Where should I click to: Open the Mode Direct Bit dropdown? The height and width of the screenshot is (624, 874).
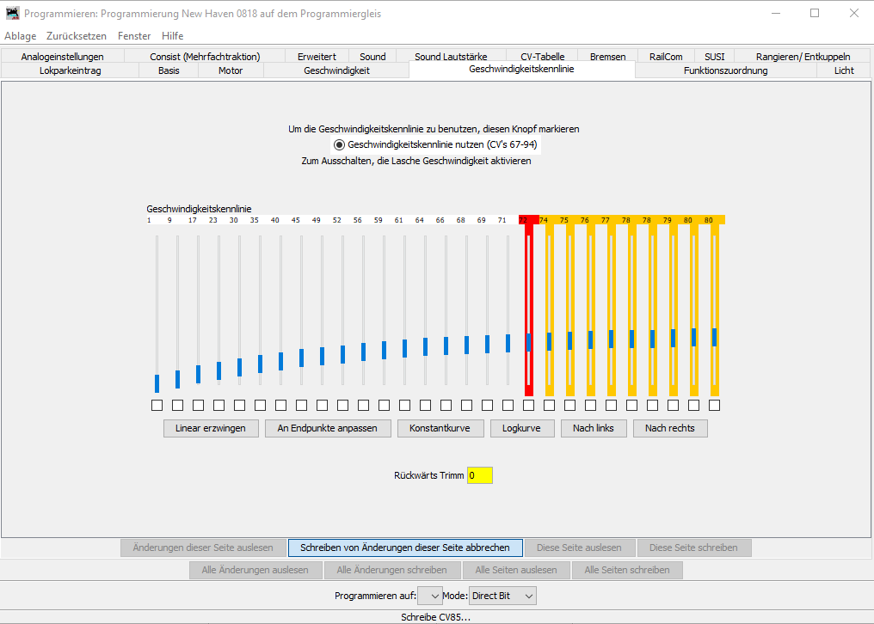coord(503,596)
